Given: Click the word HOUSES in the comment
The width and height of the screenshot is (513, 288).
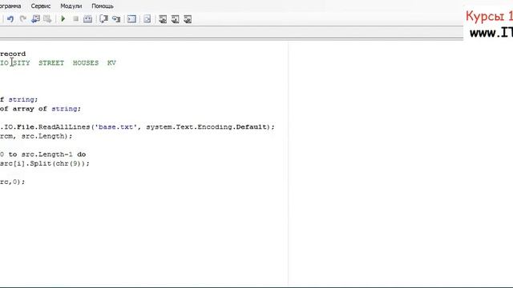Looking at the screenshot, I should (86, 62).
